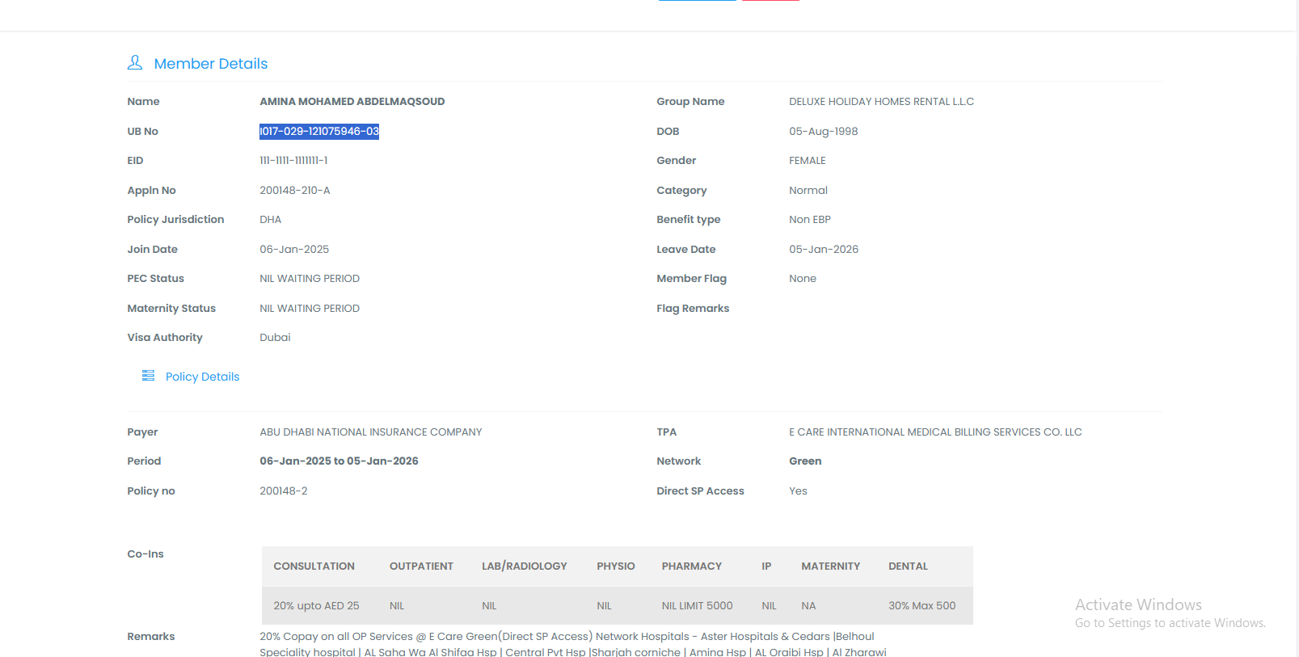Click the Member Details heading text
The height and width of the screenshot is (657, 1299).
[210, 64]
